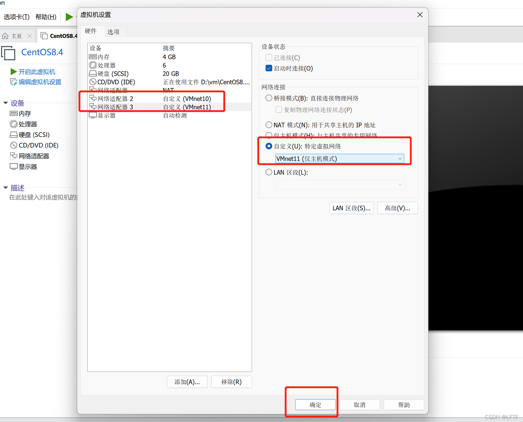Click the 帮助 button in the dialog
Screen dimensions: 523x422
coord(404,405)
